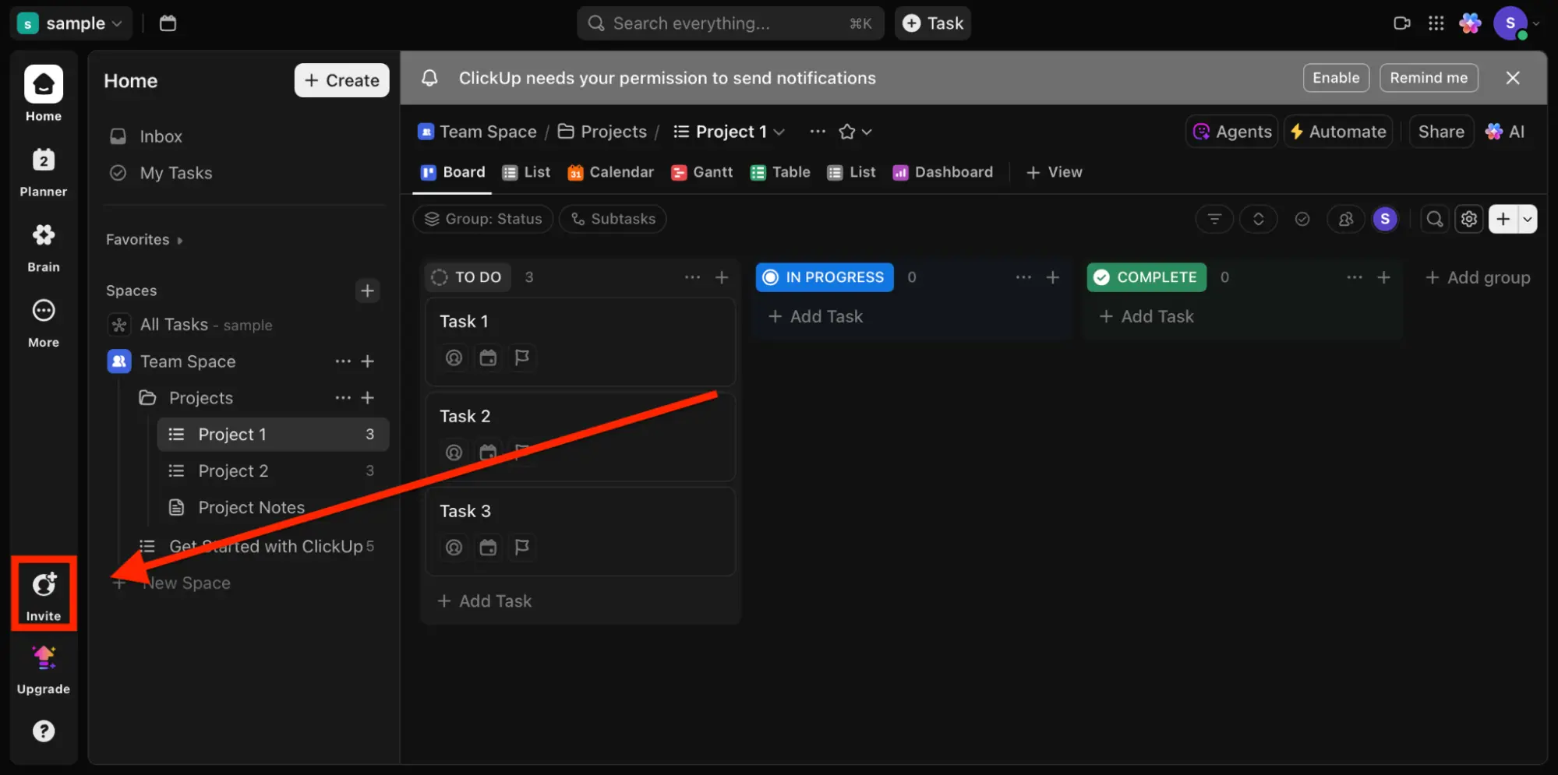This screenshot has width=1558, height=775.
Task: Open Group: Status dropdown
Action: pos(482,219)
